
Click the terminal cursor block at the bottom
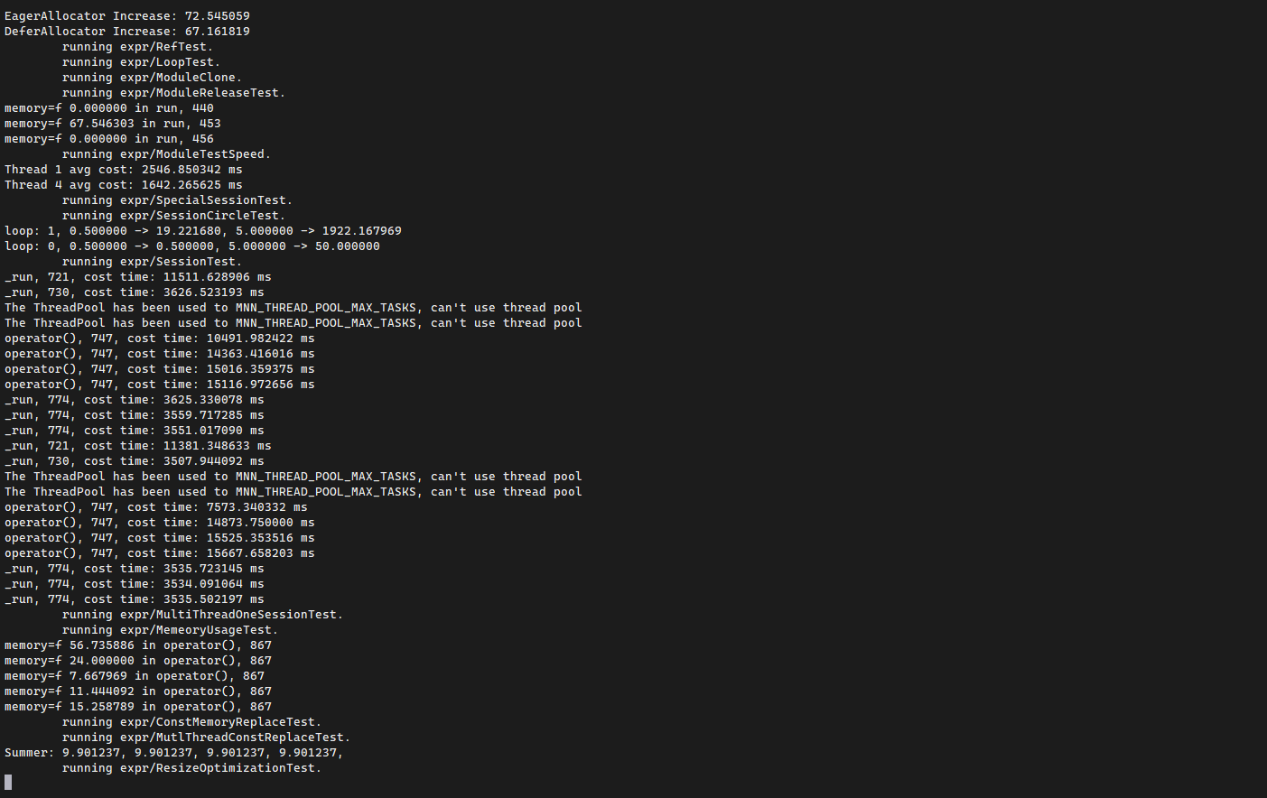tap(8, 783)
